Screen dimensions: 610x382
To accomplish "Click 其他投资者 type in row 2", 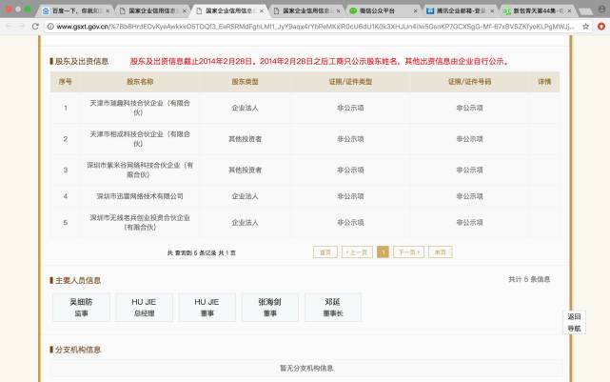I will click(246, 139).
